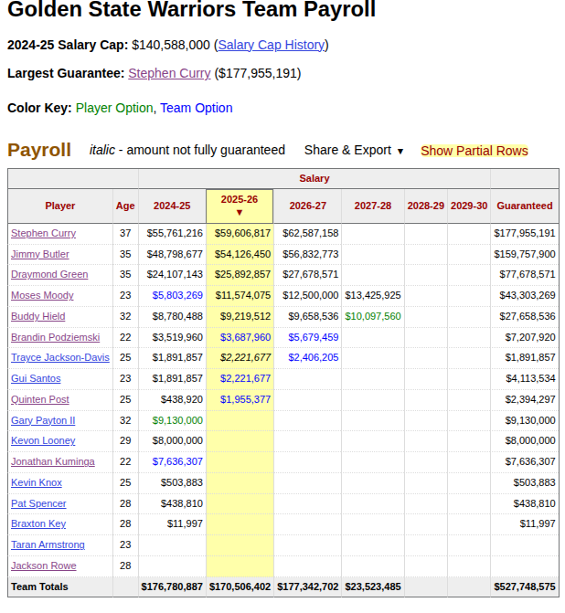Sort by the 2026-27 salary column header

pyautogui.click(x=307, y=206)
